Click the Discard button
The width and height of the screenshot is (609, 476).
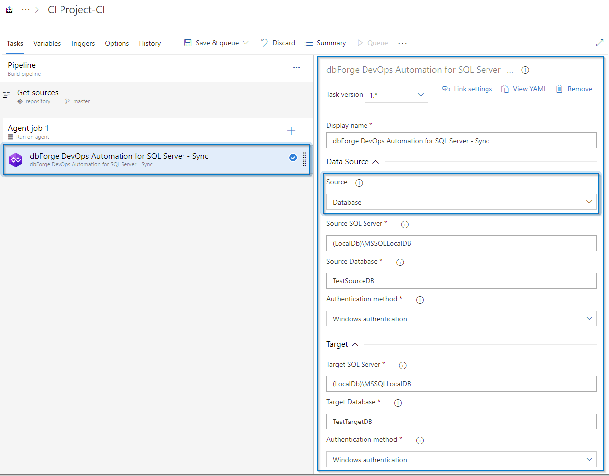coord(278,43)
